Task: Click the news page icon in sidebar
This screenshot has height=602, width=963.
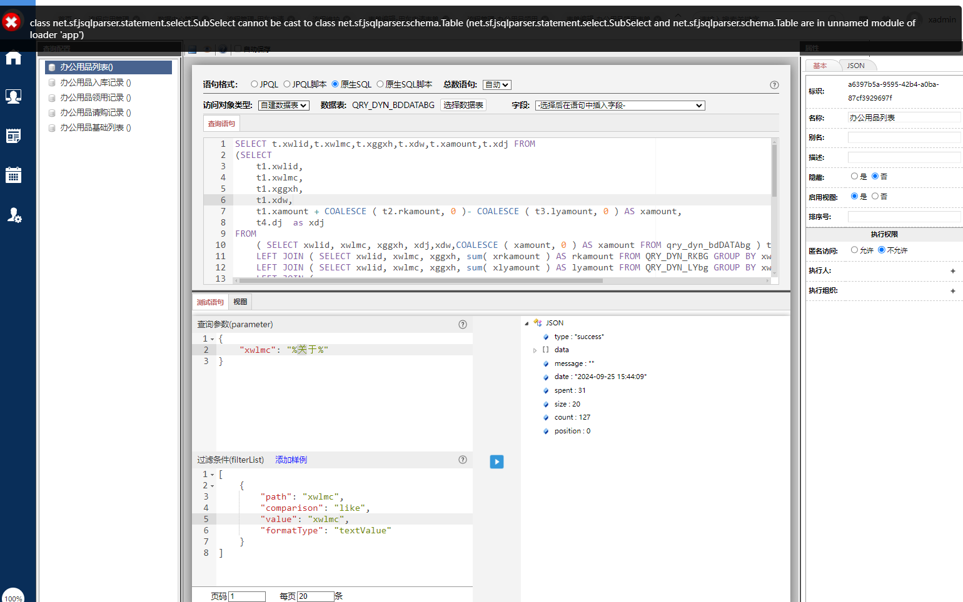Action: click(13, 136)
